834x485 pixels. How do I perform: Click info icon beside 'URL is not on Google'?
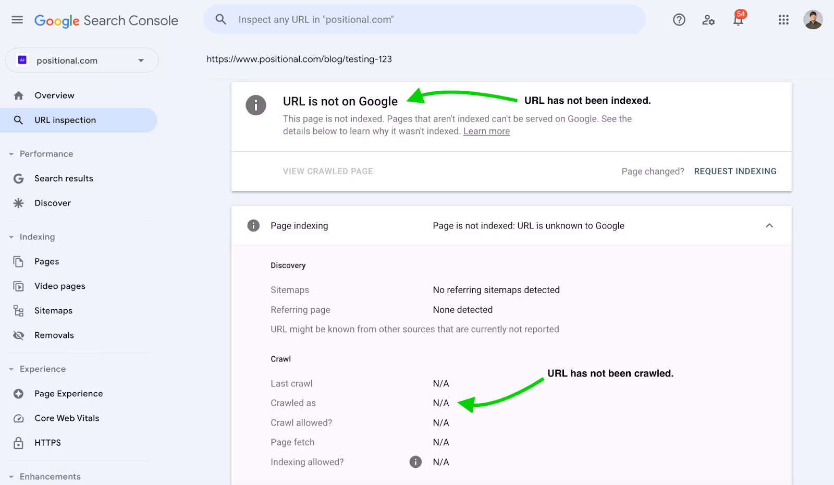(x=255, y=105)
